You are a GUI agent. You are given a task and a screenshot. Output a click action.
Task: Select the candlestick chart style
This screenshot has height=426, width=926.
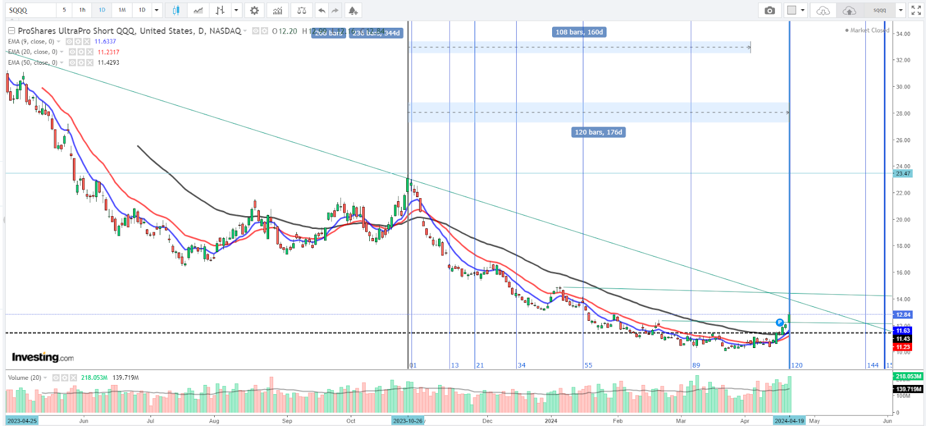point(176,10)
